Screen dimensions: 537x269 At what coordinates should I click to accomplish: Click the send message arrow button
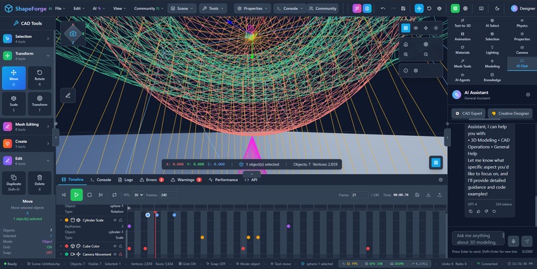pyautogui.click(x=527, y=241)
